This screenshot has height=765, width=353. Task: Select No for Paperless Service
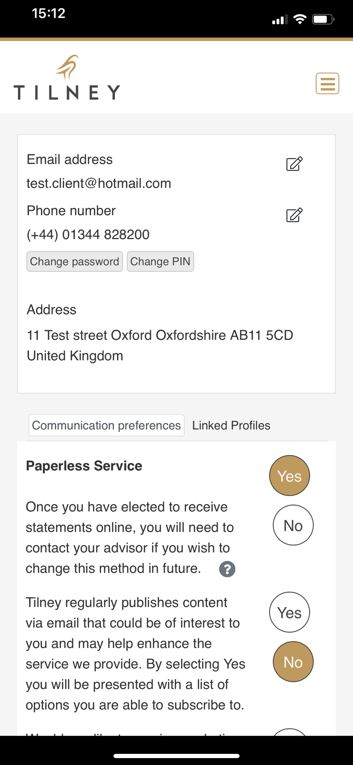coord(293,525)
